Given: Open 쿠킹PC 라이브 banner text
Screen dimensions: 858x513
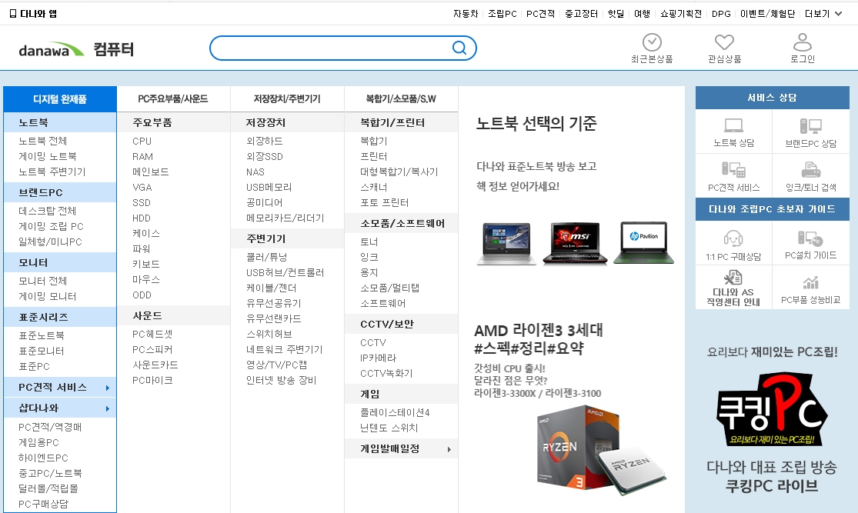Looking at the screenshot, I should click(x=772, y=485).
